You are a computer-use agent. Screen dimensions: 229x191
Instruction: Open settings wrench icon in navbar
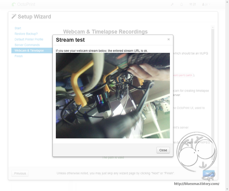click(x=172, y=4)
